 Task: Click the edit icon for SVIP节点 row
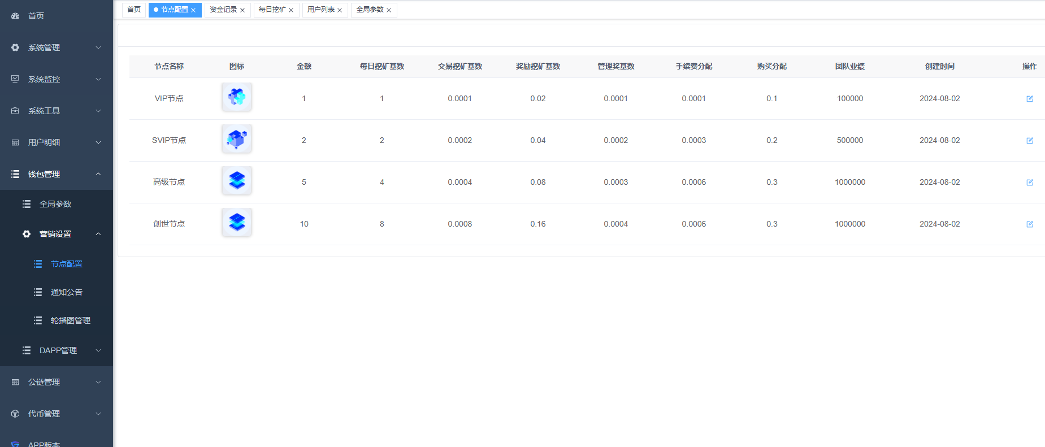click(x=1029, y=141)
